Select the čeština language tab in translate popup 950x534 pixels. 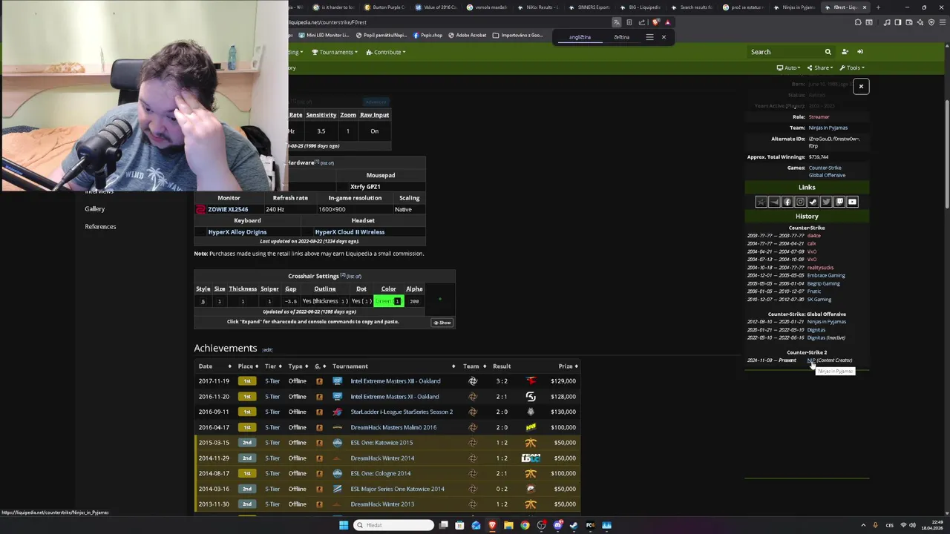622,37
